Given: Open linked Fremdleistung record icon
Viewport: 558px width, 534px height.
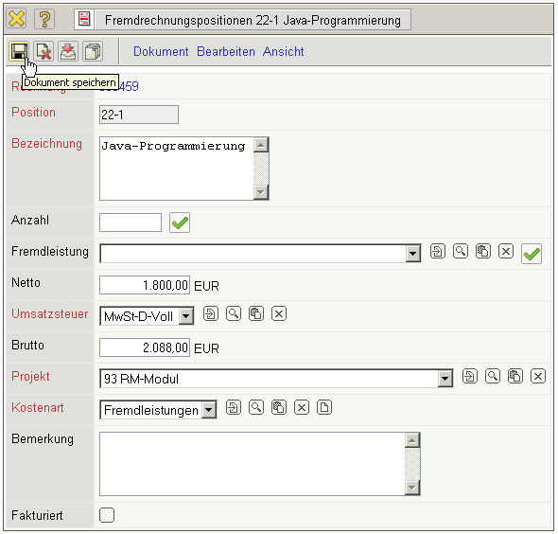Looking at the screenshot, I should click(438, 251).
